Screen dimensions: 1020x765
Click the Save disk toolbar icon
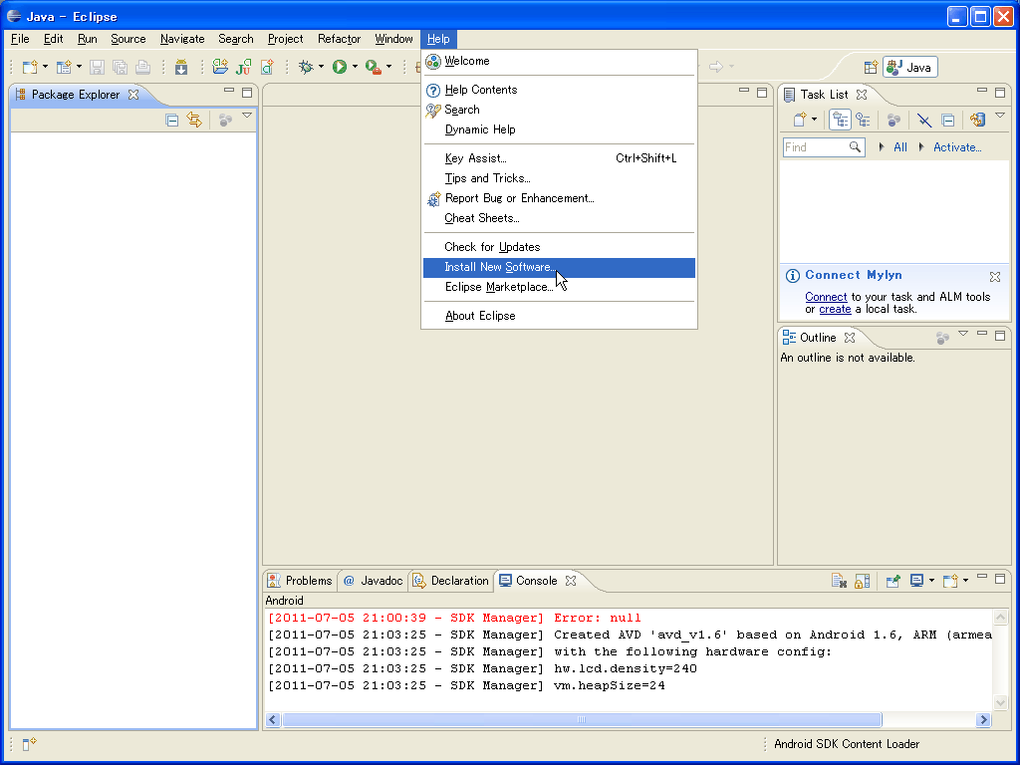(97, 67)
